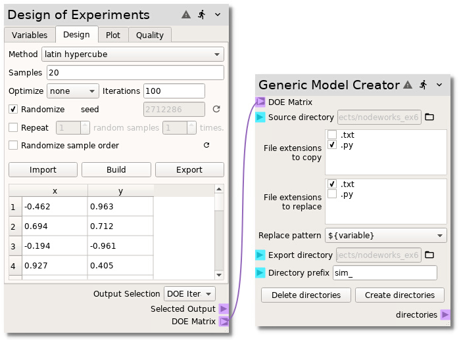The image size is (461, 340).
Task: Click the Create directories button
Action: tap(400, 295)
